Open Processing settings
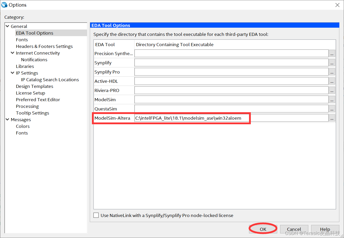 (27, 106)
